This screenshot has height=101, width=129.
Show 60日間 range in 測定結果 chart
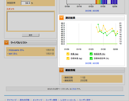pos(96,63)
